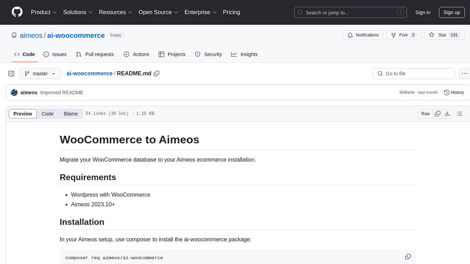Screen dimensions: 470x264
Task: Click the Notifications bell button
Action: tap(363, 35)
